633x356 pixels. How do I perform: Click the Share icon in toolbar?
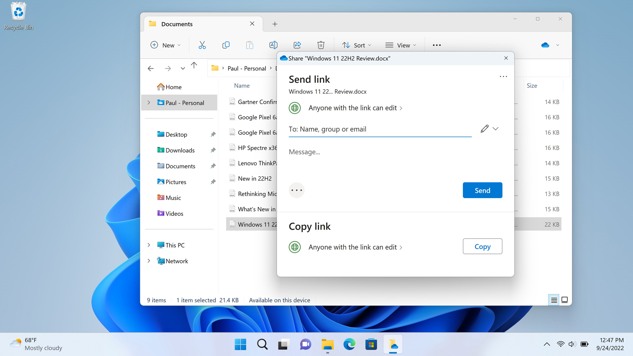pyautogui.click(x=297, y=45)
